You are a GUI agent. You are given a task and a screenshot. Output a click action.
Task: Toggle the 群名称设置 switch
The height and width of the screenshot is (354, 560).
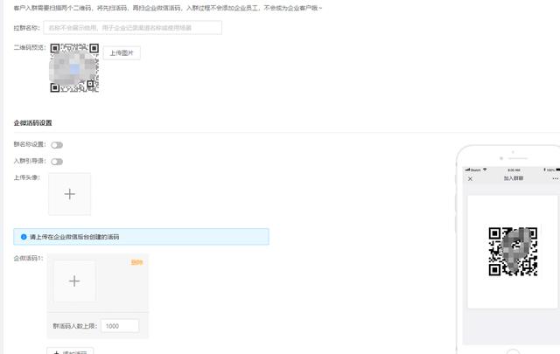[x=57, y=145]
